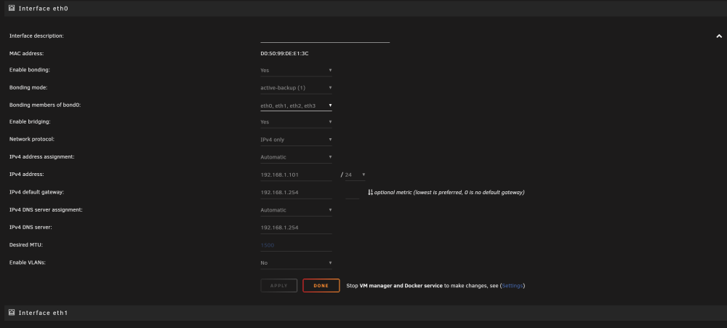The height and width of the screenshot is (328, 727).
Task: Click the IPv4 DNS server field
Action: tap(296, 228)
